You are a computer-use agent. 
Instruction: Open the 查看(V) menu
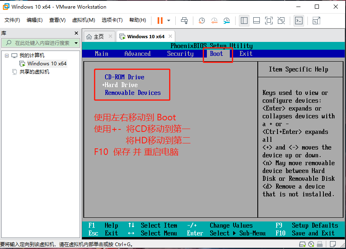click(57, 20)
